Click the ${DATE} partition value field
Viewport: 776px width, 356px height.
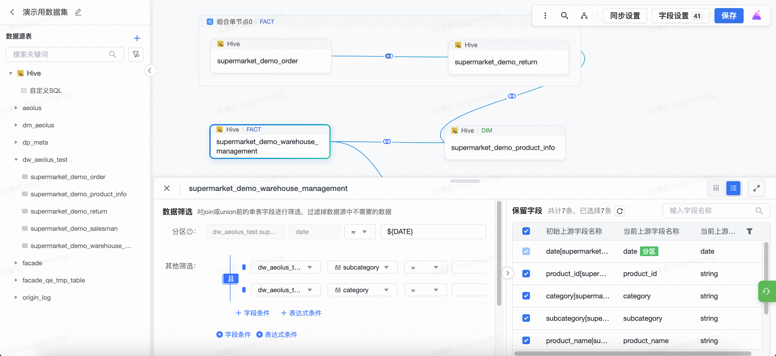point(433,232)
